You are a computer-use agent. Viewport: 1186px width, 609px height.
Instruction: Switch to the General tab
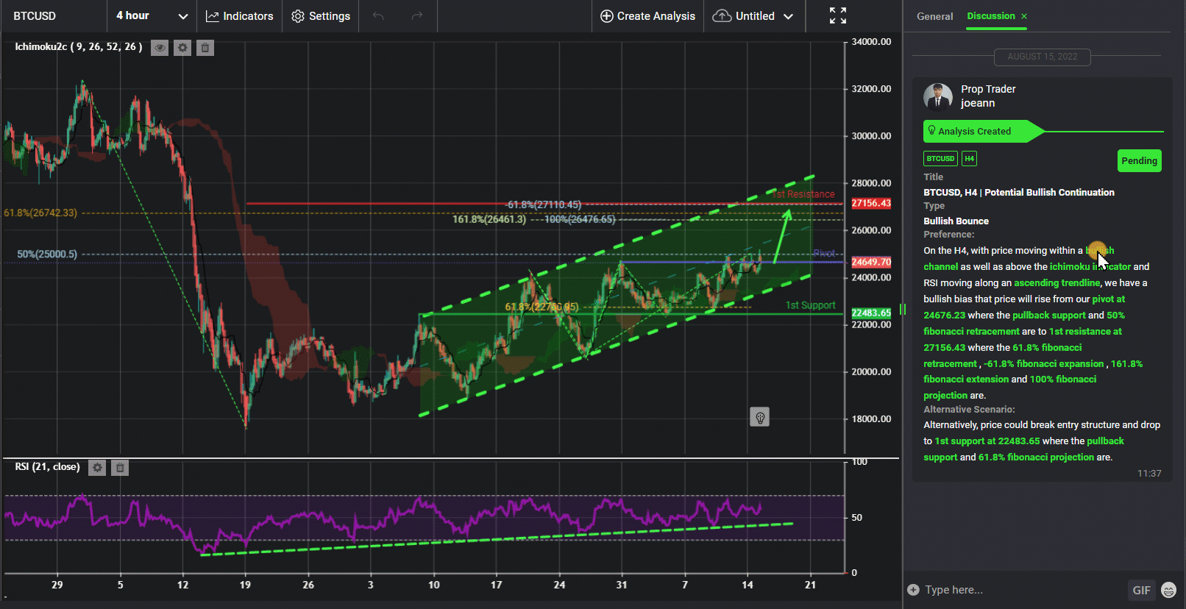tap(935, 16)
